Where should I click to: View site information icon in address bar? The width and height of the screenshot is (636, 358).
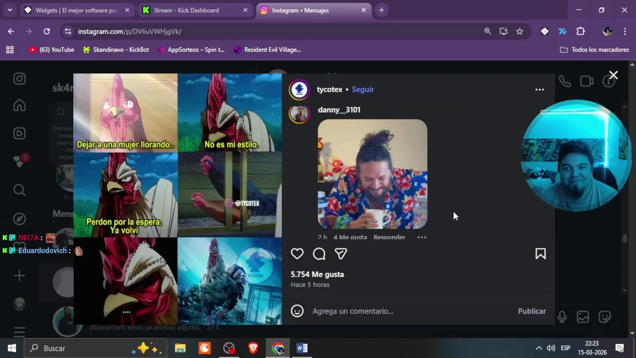click(x=68, y=31)
